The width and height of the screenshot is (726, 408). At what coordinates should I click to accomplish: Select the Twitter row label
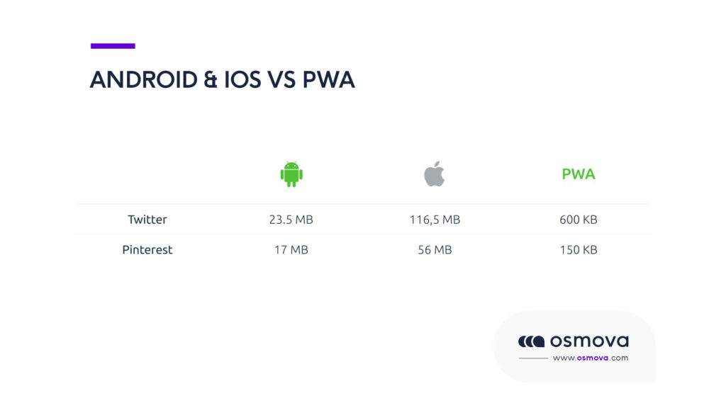[147, 220]
